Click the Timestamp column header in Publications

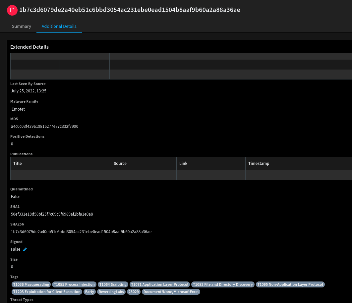click(259, 163)
